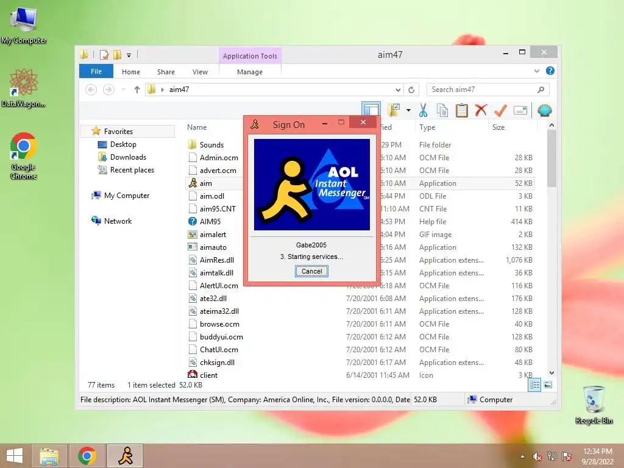Switch to large icons view in status bar
Image resolution: width=624 pixels, height=468 pixels.
[x=548, y=385]
